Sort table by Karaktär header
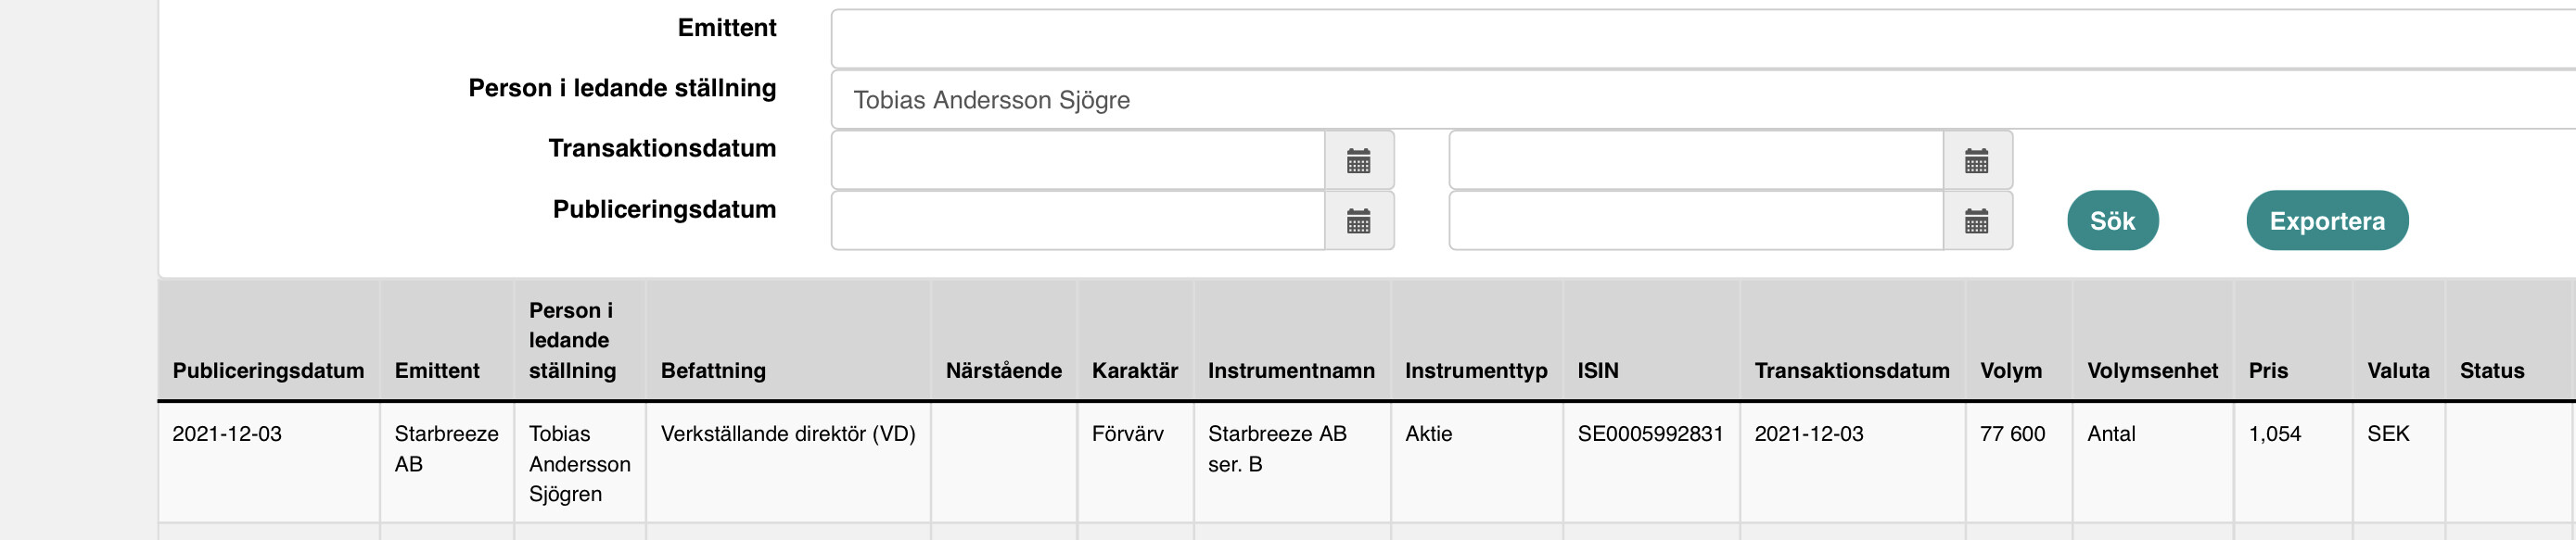The height and width of the screenshot is (540, 2576). point(1134,370)
